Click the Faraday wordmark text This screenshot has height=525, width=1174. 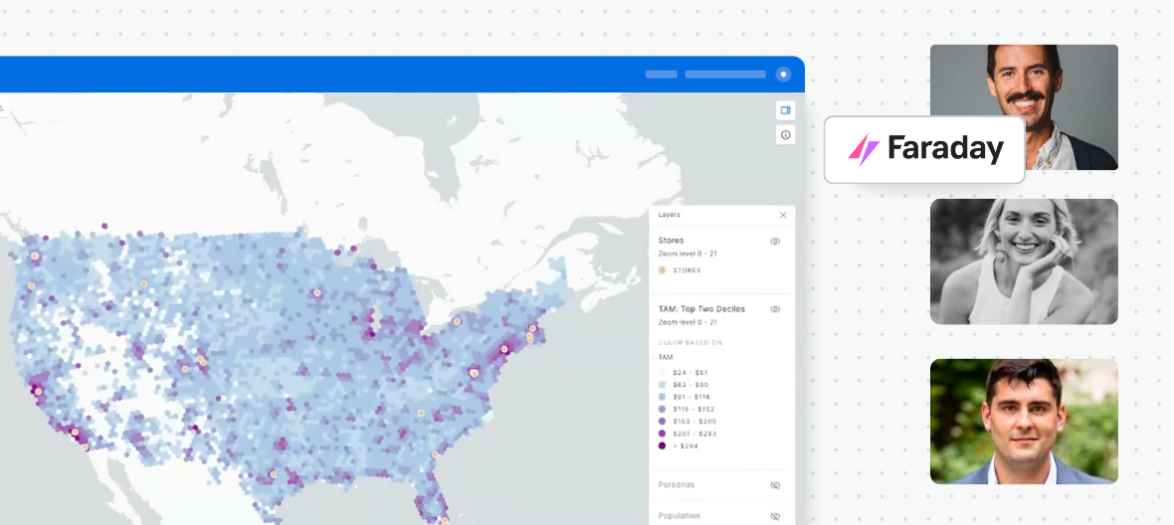coord(945,149)
